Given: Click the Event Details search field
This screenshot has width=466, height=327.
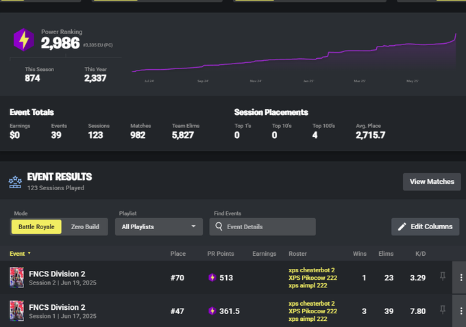Looking at the screenshot, I should (262, 226).
